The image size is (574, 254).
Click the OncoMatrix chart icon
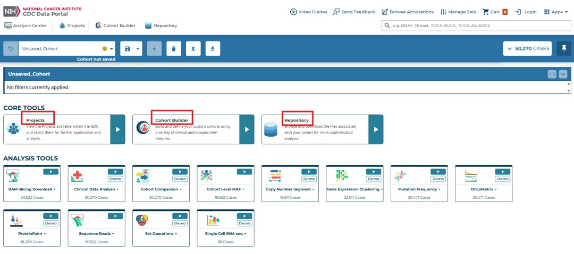pos(471,176)
